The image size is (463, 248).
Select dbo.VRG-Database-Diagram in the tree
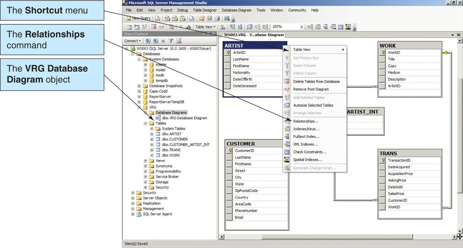tap(184, 118)
